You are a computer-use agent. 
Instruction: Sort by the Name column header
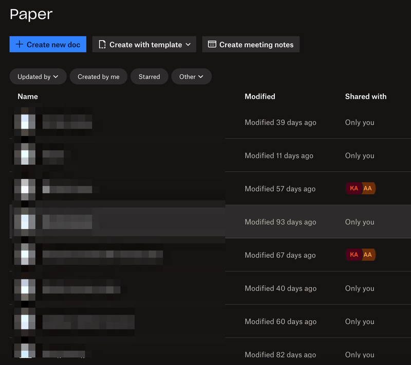28,96
